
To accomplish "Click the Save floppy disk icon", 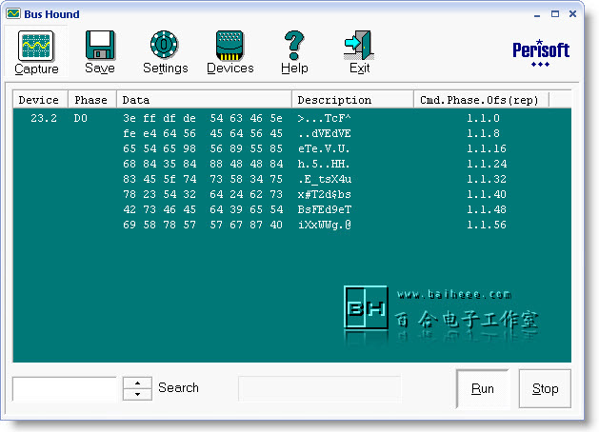I will (100, 45).
